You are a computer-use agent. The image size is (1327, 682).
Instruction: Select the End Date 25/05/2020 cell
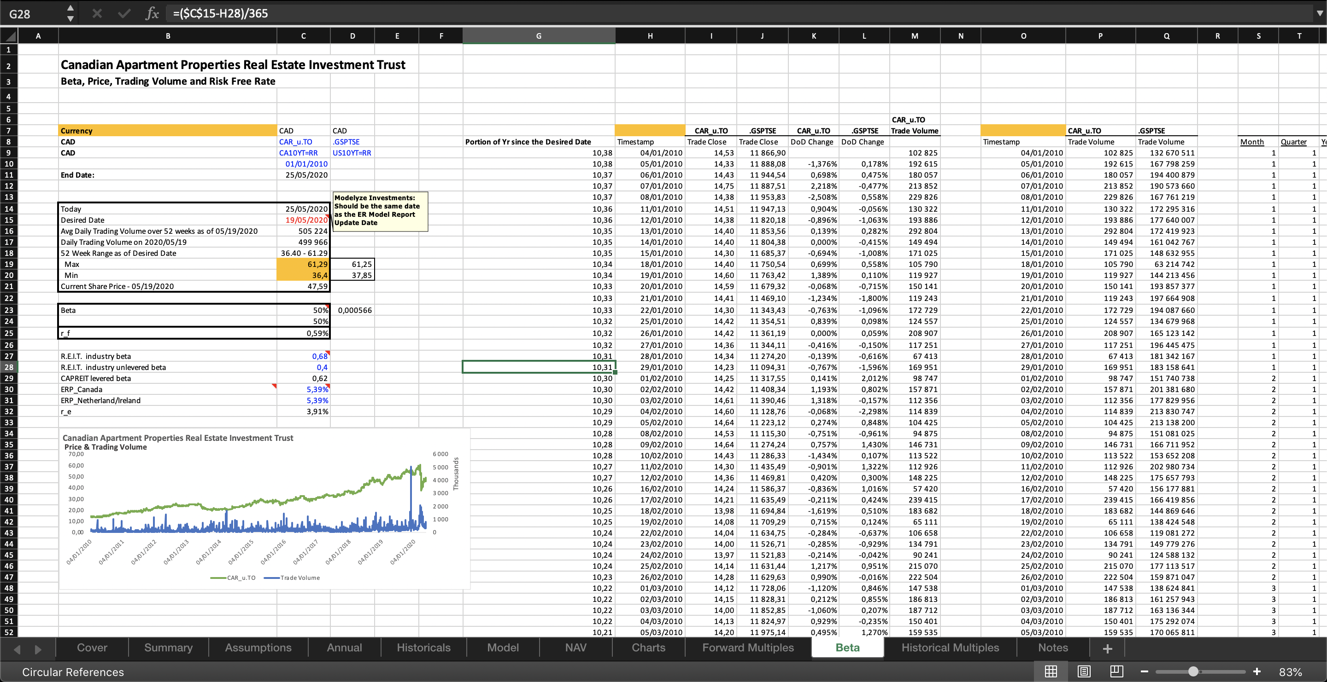point(304,175)
